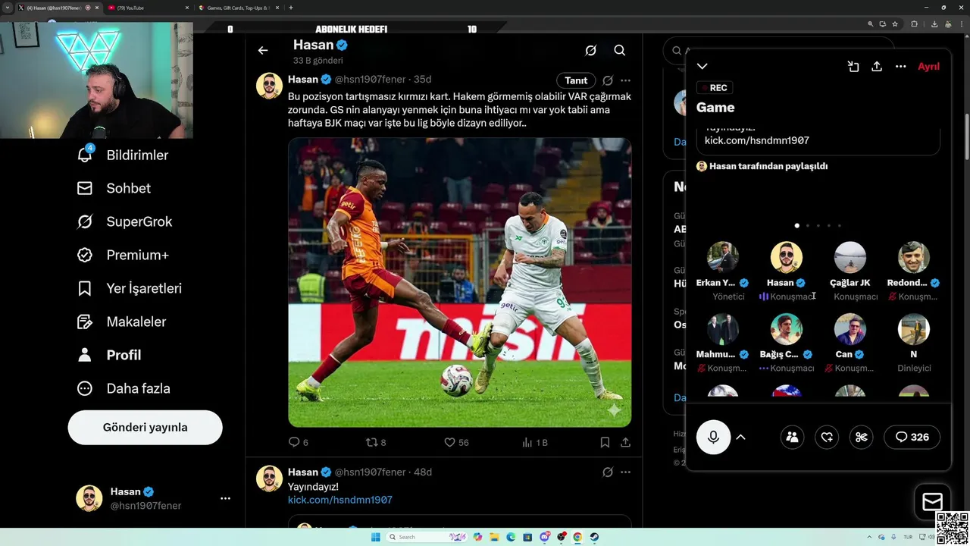This screenshot has width=970, height=546.
Task: Open account menu dots beside @hsn1907fener
Action: click(225, 498)
